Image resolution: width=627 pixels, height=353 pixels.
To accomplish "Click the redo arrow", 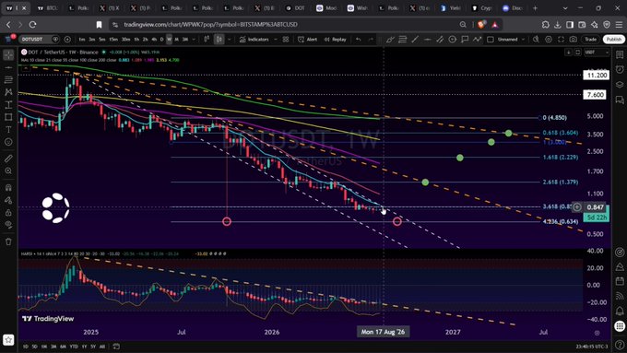I will pyautogui.click(x=371, y=40).
